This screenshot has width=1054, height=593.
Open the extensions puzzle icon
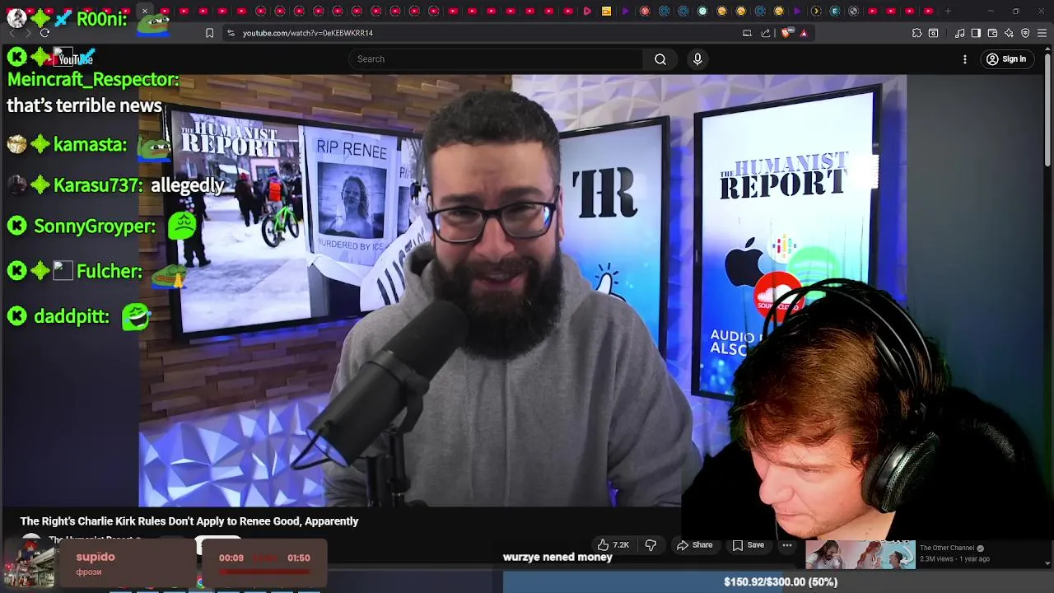pyautogui.click(x=916, y=33)
